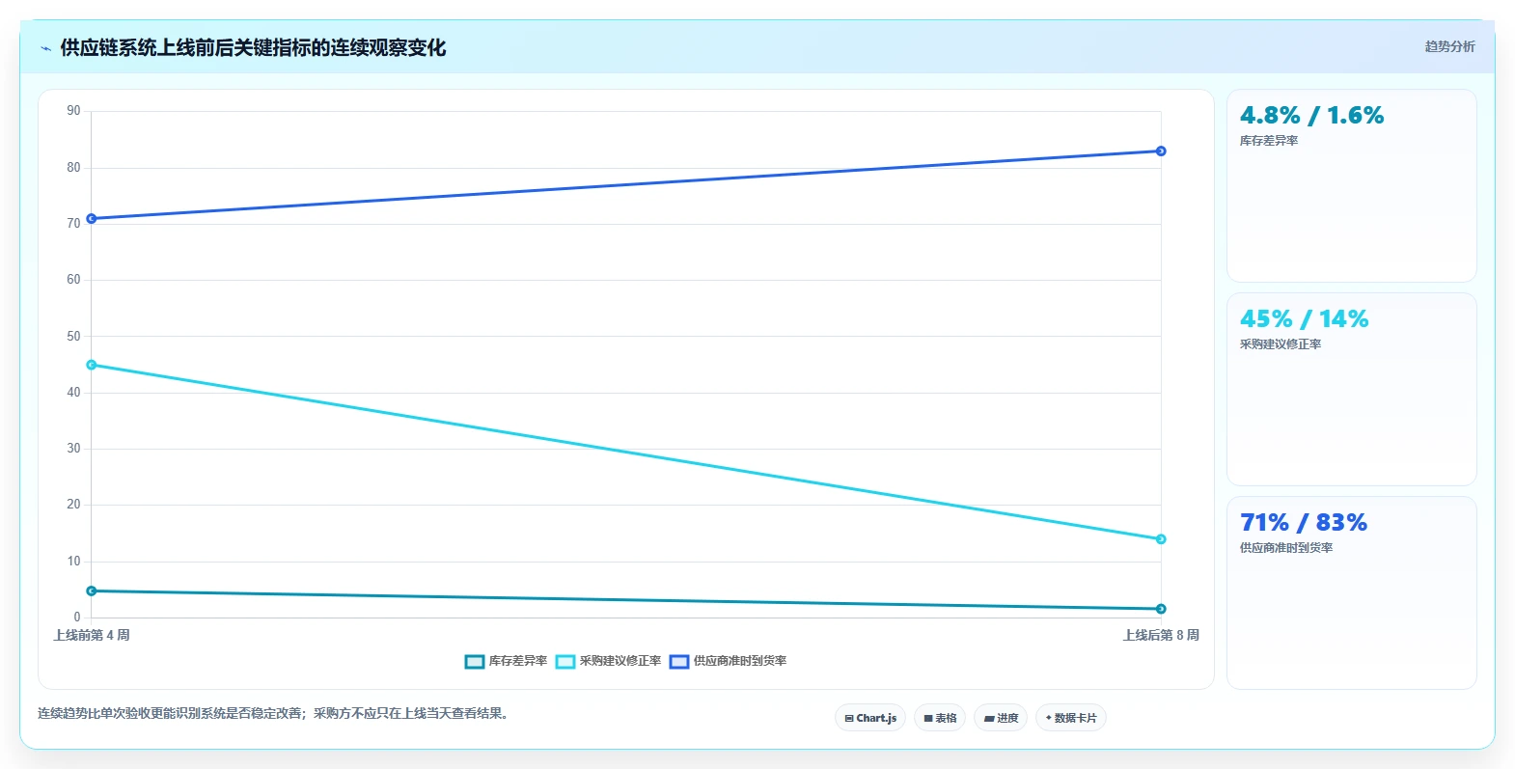Click the 进度 tag chip
The width and height of the screenshot is (1515, 769).
coord(1001,718)
